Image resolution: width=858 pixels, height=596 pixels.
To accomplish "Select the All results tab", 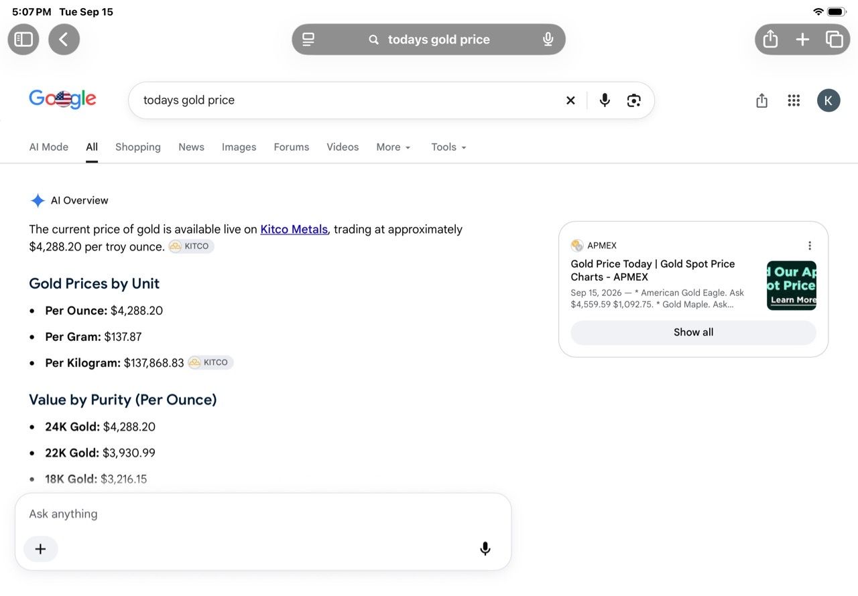I will coord(92,147).
